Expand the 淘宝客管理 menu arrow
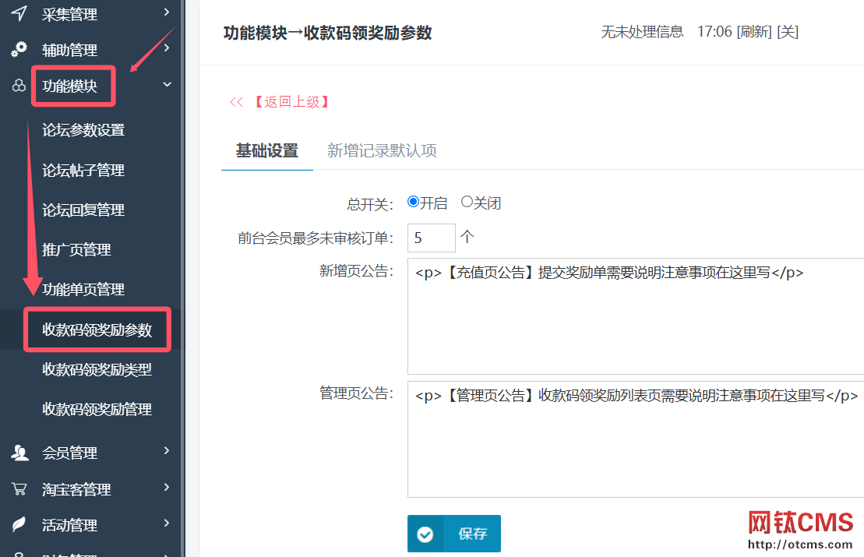The height and width of the screenshot is (557, 864). (167, 488)
